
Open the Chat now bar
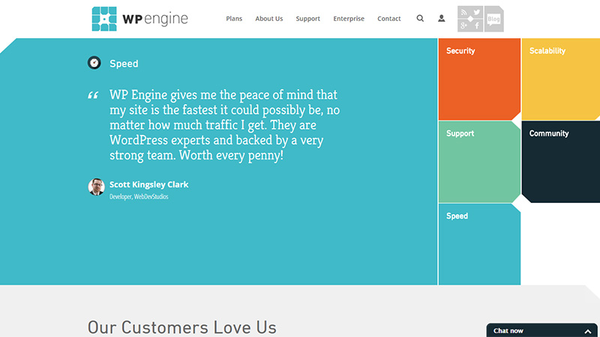[541, 330]
